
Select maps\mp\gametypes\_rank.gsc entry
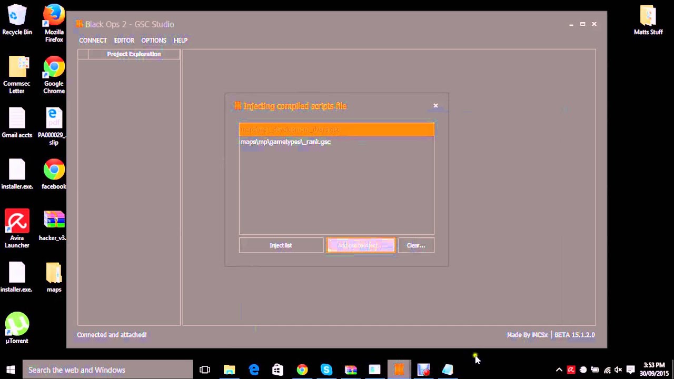pos(336,142)
